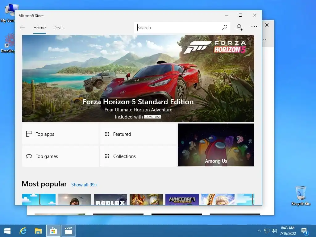This screenshot has height=237, width=316.
Task: Show hidden tray icons chevron
Action: click(259, 231)
